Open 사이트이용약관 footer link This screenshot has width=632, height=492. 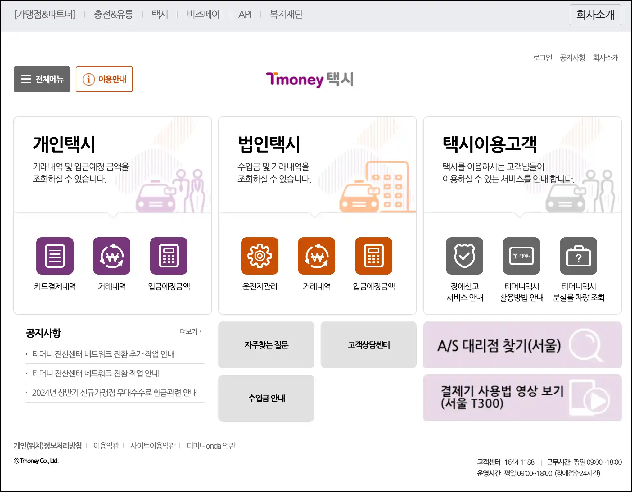point(153,446)
